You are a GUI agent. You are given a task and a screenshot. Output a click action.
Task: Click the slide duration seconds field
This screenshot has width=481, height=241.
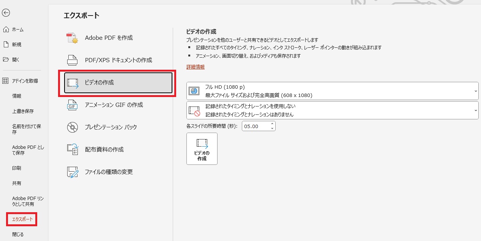[255, 126]
